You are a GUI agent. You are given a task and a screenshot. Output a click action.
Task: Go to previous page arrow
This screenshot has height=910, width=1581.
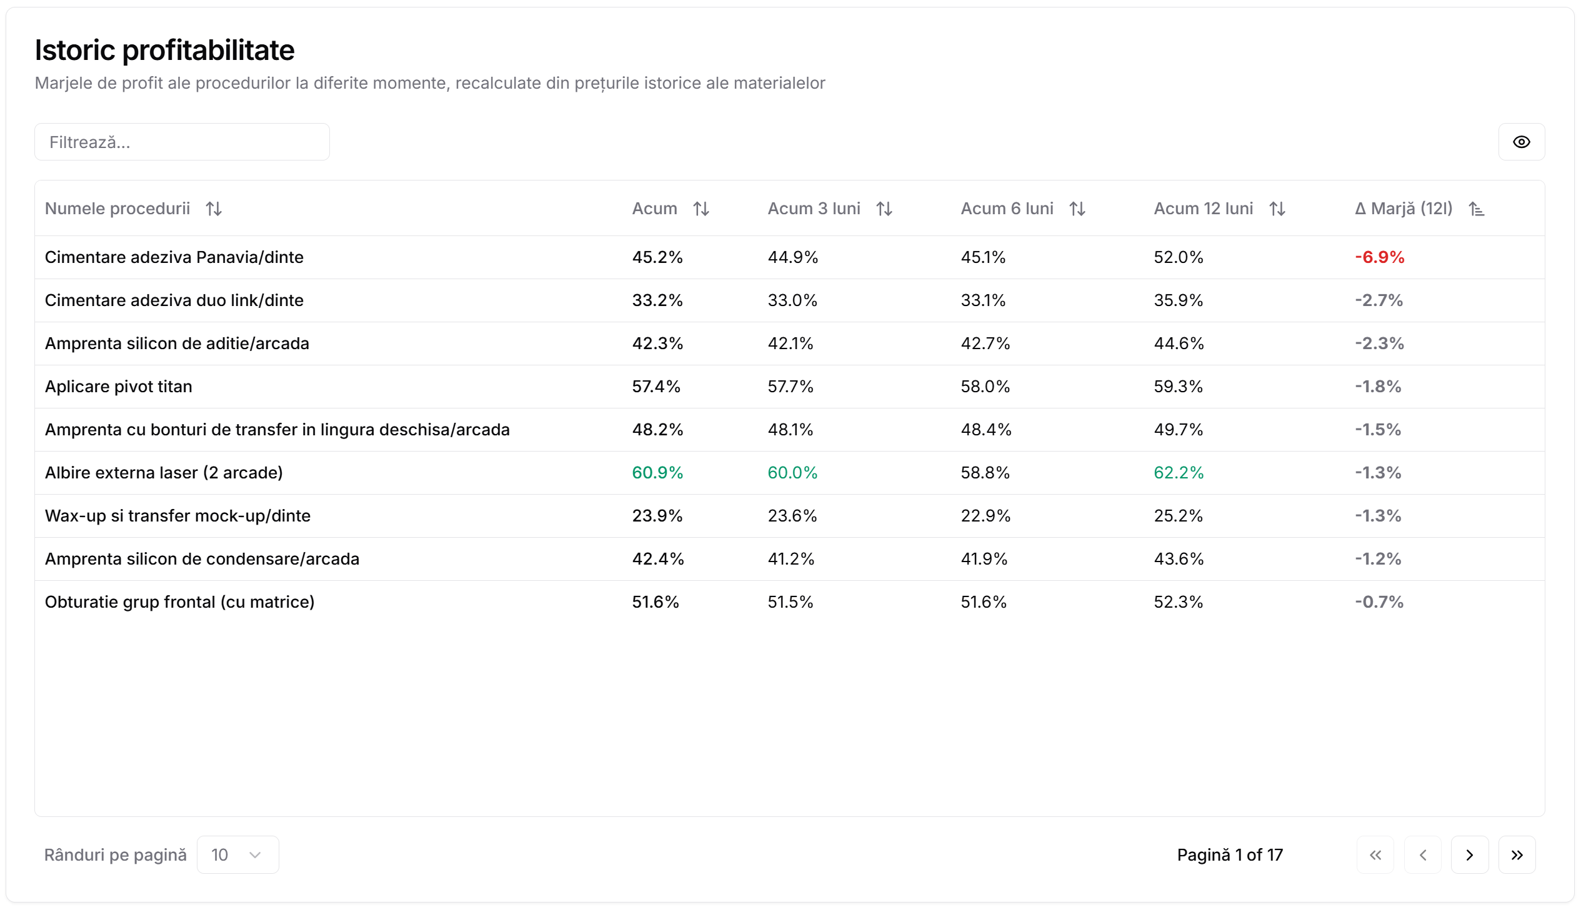pyautogui.click(x=1423, y=855)
